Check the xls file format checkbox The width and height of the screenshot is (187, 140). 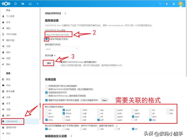coord(150,113)
